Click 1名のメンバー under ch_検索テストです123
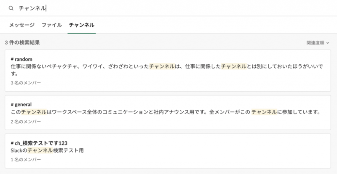 click(26, 160)
